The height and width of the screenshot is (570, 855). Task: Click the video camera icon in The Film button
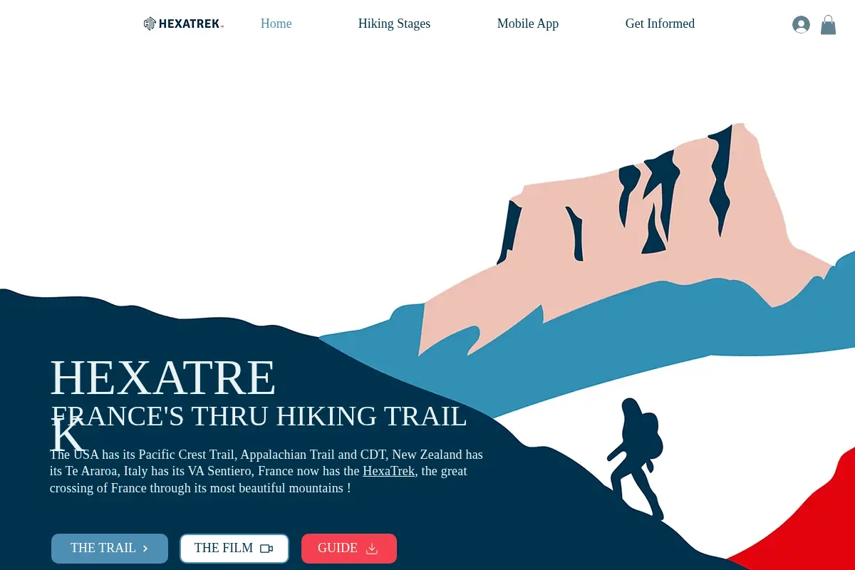266,549
